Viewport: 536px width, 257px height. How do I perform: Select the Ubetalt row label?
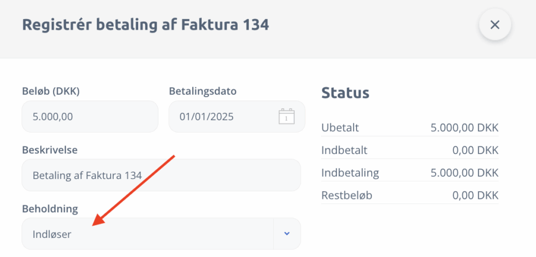click(339, 128)
